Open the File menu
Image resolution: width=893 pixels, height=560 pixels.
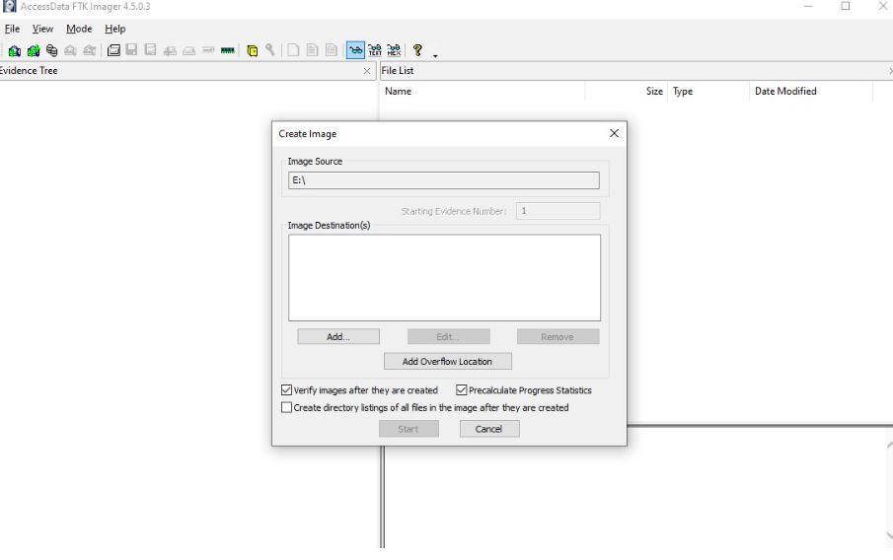[12, 29]
